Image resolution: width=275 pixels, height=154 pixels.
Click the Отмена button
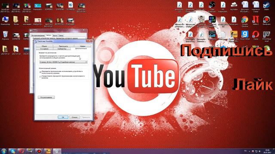pyautogui.click(x=74, y=117)
